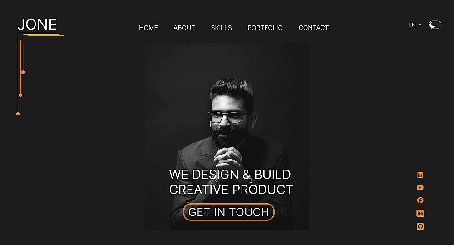Open the EN language dropdown

(x=415, y=25)
